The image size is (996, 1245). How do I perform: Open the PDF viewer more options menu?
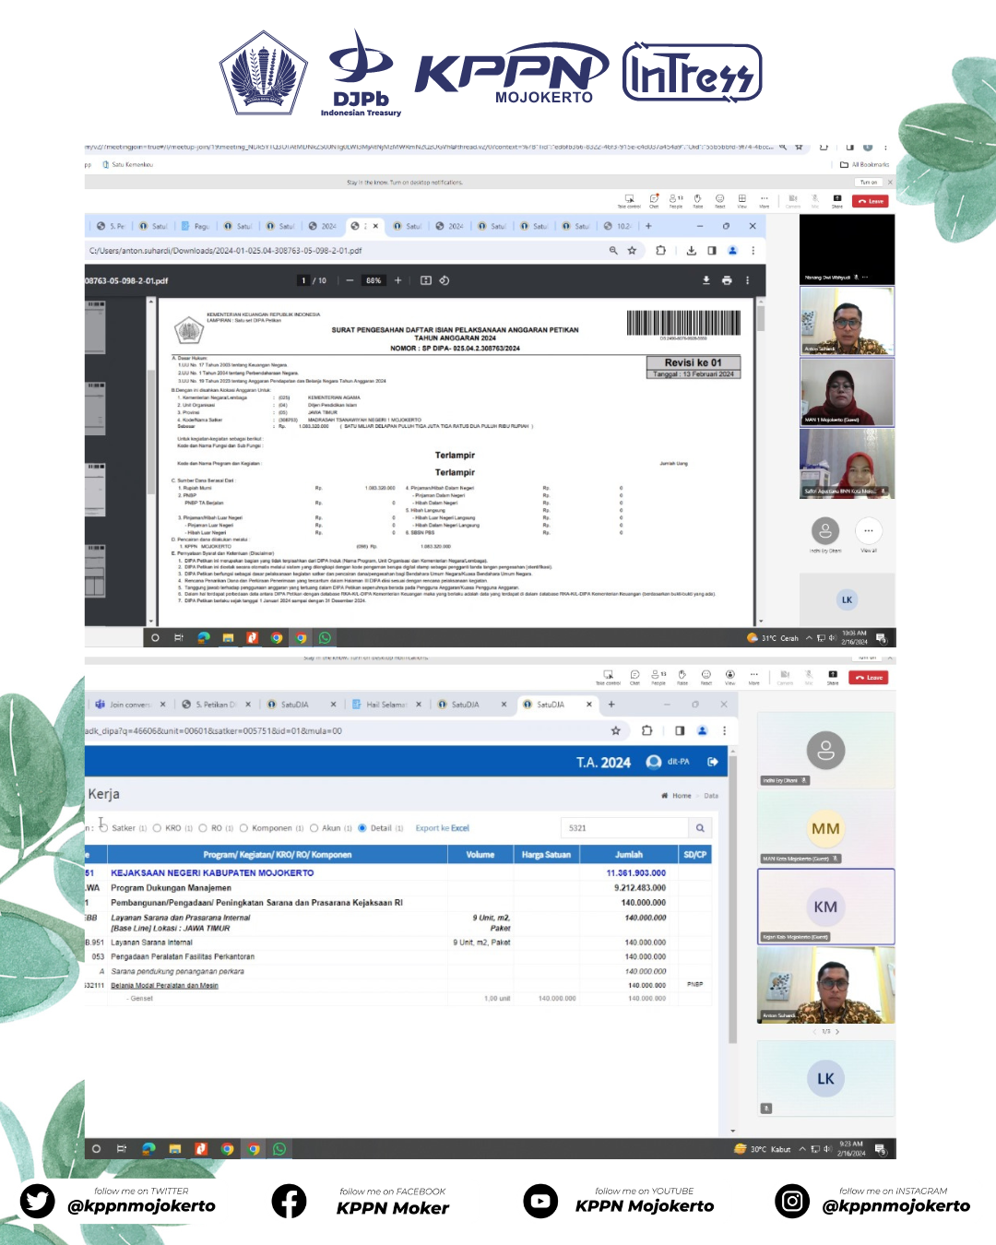click(x=747, y=280)
